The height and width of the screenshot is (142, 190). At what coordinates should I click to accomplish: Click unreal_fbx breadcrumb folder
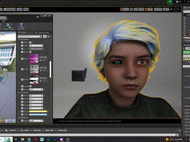tap(63, 130)
